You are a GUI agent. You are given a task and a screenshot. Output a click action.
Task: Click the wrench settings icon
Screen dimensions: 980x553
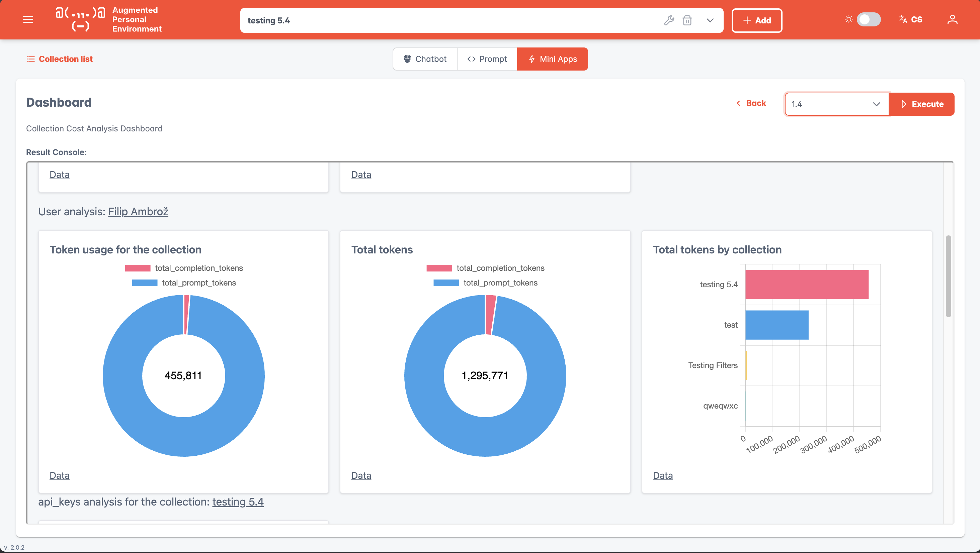(x=669, y=20)
